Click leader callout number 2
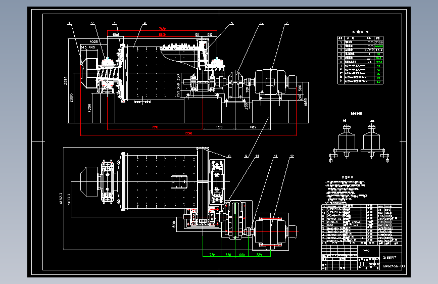Screen dimensions: 438x284 pyautogui.click(x=92, y=23)
